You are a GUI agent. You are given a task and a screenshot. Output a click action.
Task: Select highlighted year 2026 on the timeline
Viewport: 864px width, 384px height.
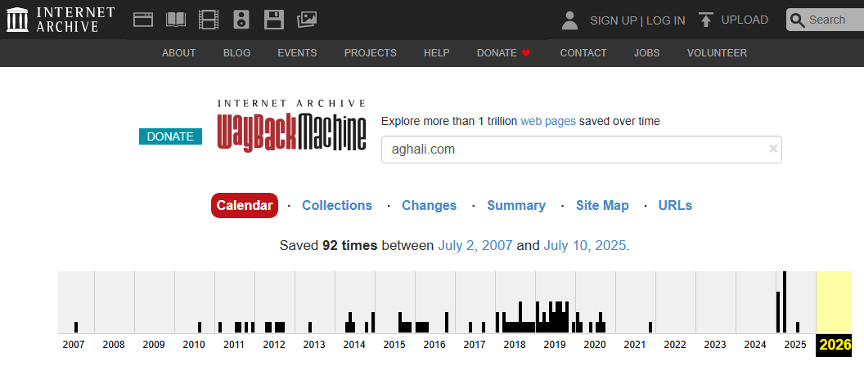[x=834, y=345]
